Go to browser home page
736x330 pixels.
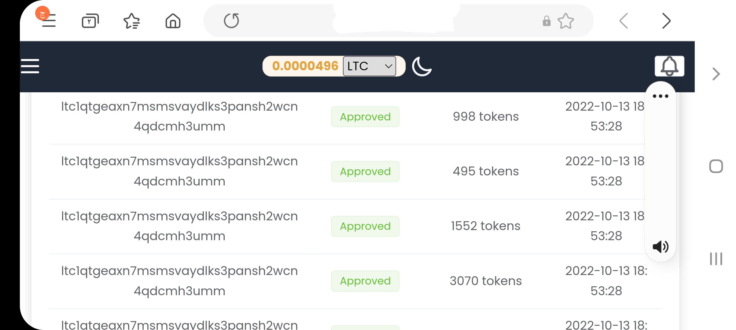pyautogui.click(x=173, y=21)
